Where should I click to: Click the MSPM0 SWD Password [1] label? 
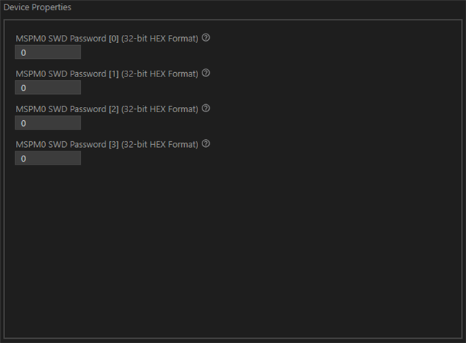point(67,74)
